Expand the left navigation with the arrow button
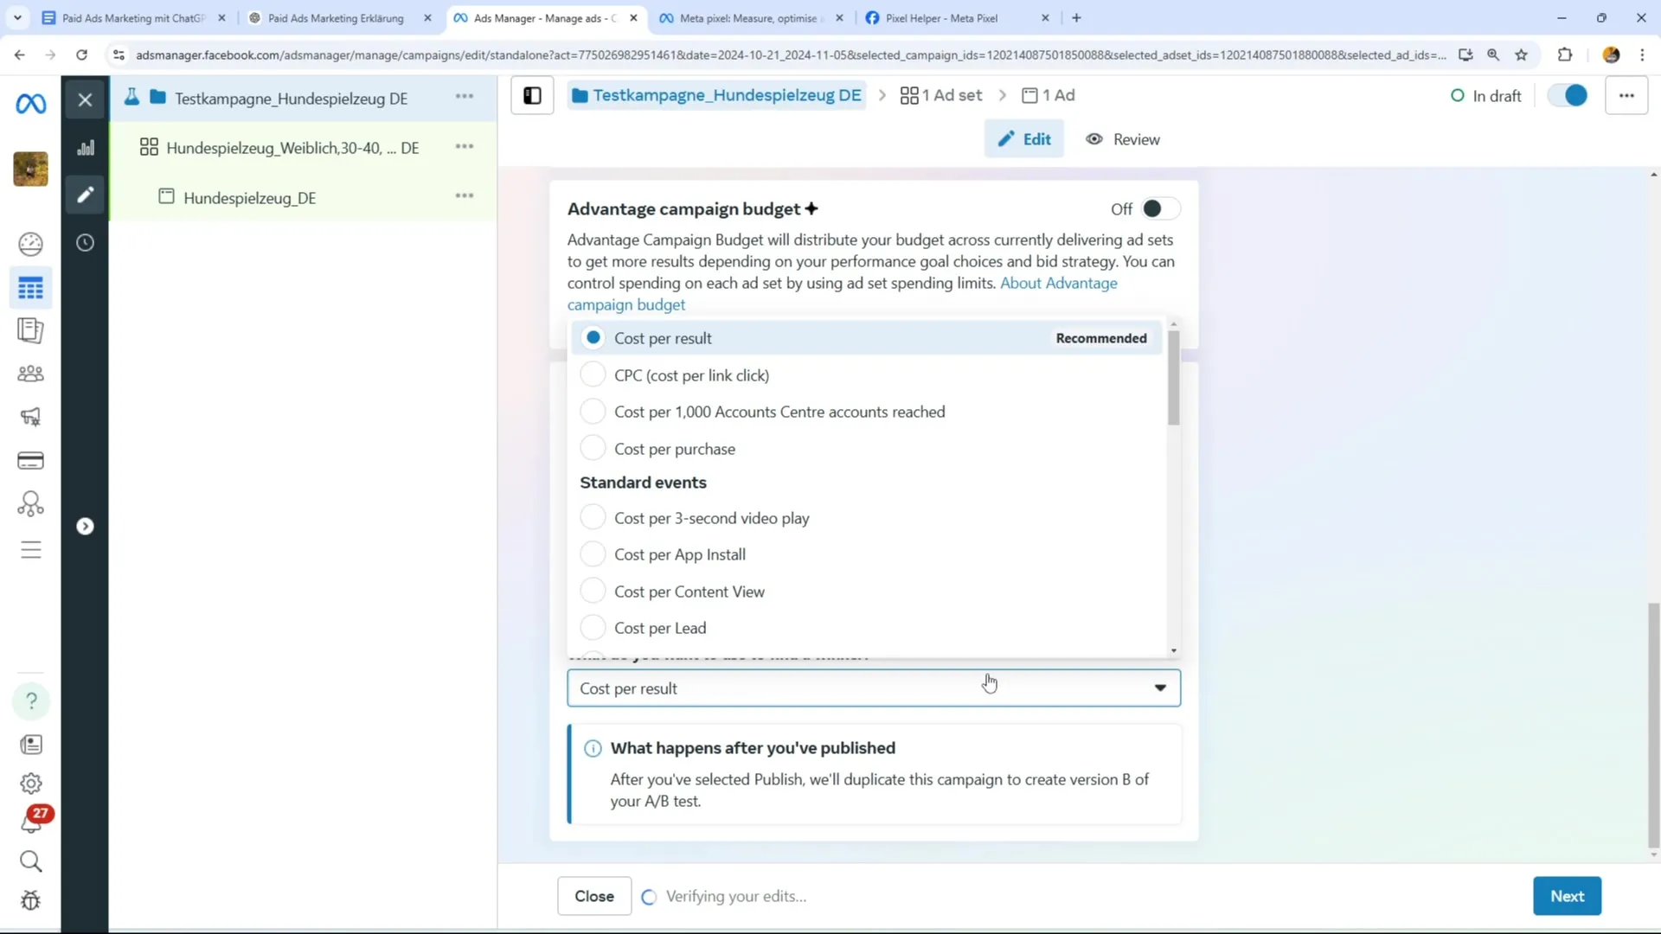The height and width of the screenshot is (934, 1661). [85, 527]
